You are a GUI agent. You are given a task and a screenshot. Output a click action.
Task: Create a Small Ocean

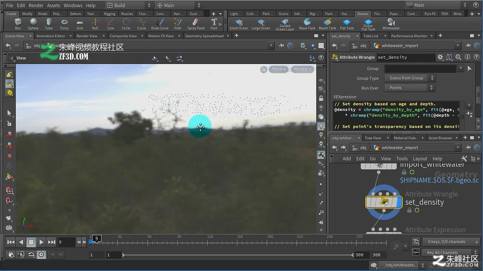pyautogui.click(x=239, y=24)
